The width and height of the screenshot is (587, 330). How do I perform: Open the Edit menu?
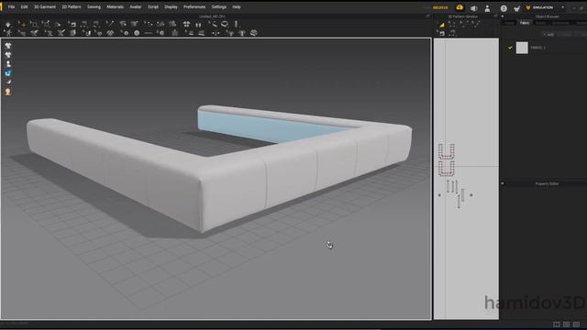24,6
